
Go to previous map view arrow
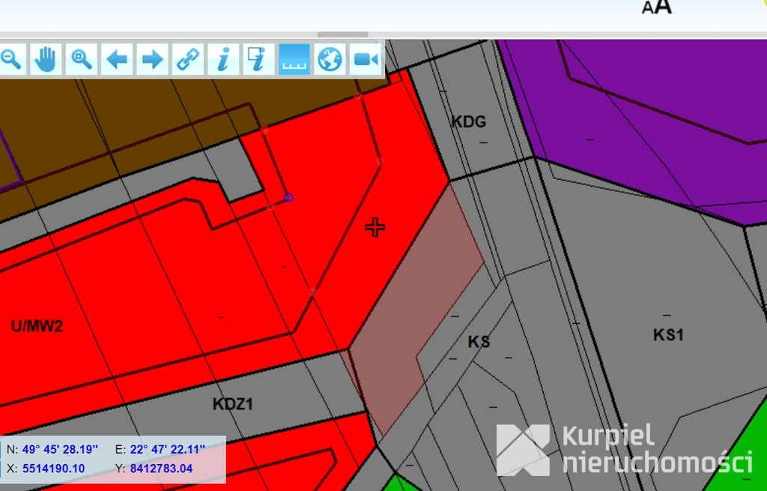coord(117,59)
